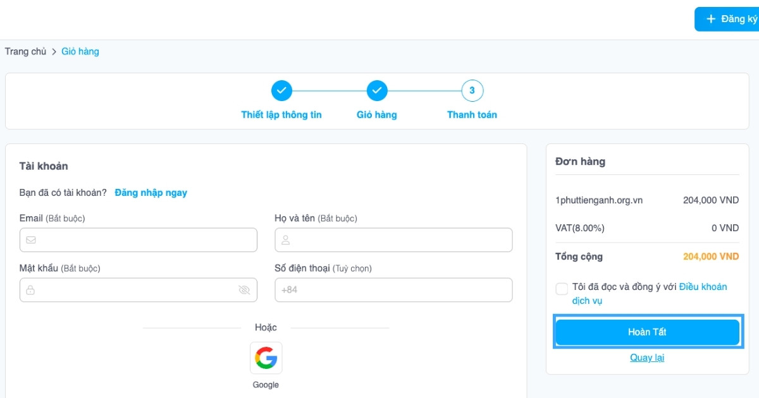Open the Đăng nhập ngay login link
759x398 pixels.
(x=151, y=193)
